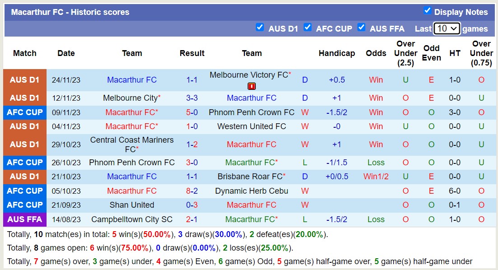Click the AUS D1 badge for the Western United match
The height and width of the screenshot is (270, 498).
(x=24, y=126)
